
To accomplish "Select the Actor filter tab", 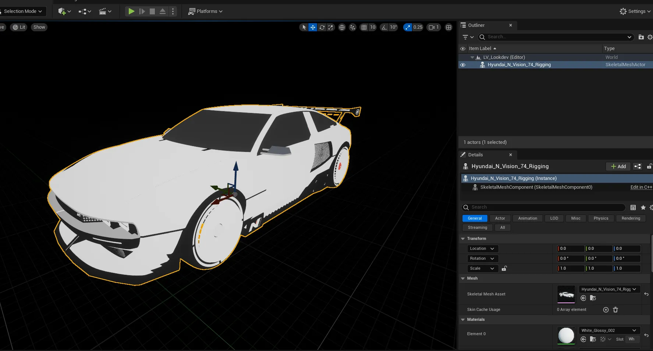I will [x=500, y=219].
